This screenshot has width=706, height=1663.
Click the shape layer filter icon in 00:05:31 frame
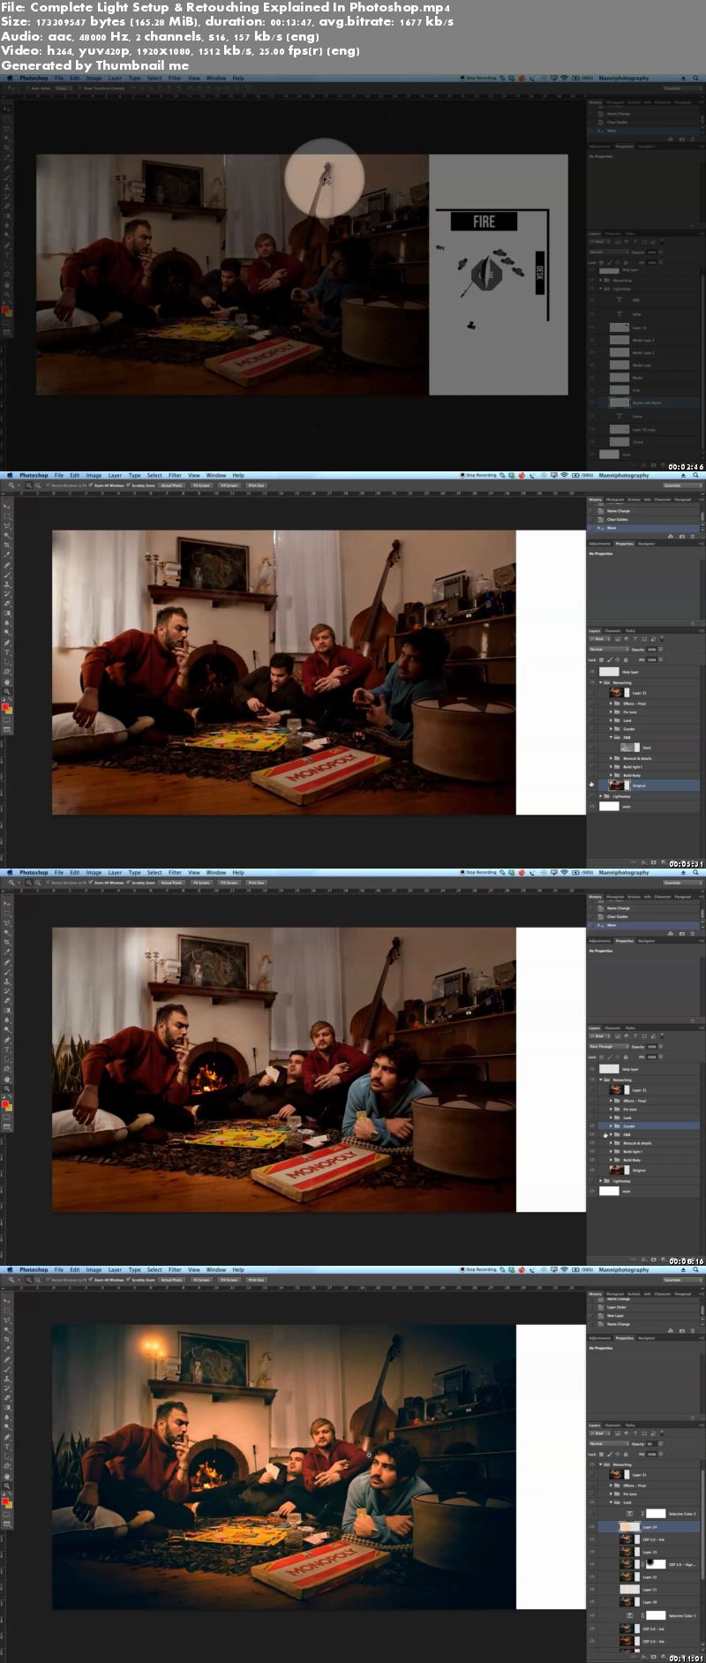tap(644, 639)
